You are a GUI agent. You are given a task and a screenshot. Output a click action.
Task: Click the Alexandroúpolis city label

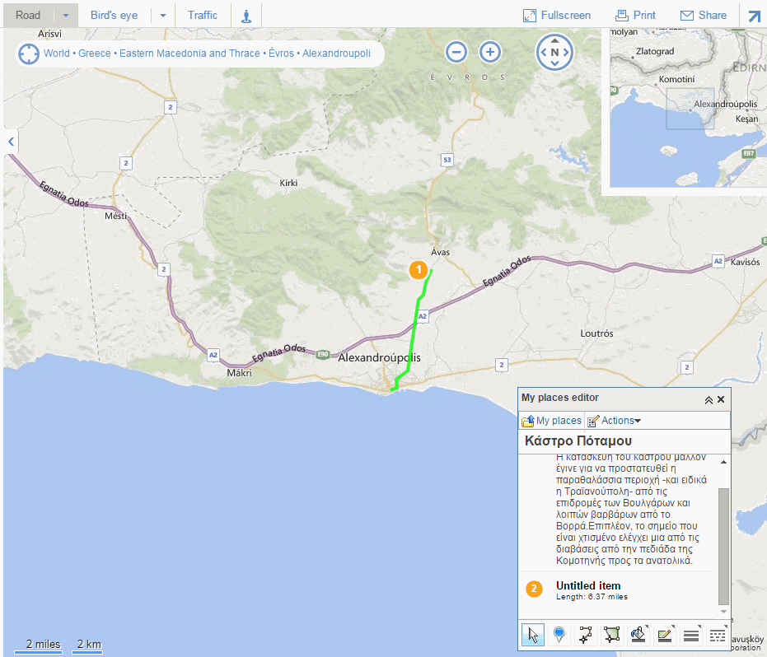tap(379, 357)
